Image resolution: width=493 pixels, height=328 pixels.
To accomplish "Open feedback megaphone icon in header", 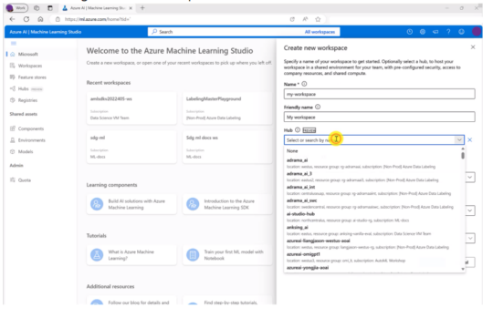I will tap(435, 32).
